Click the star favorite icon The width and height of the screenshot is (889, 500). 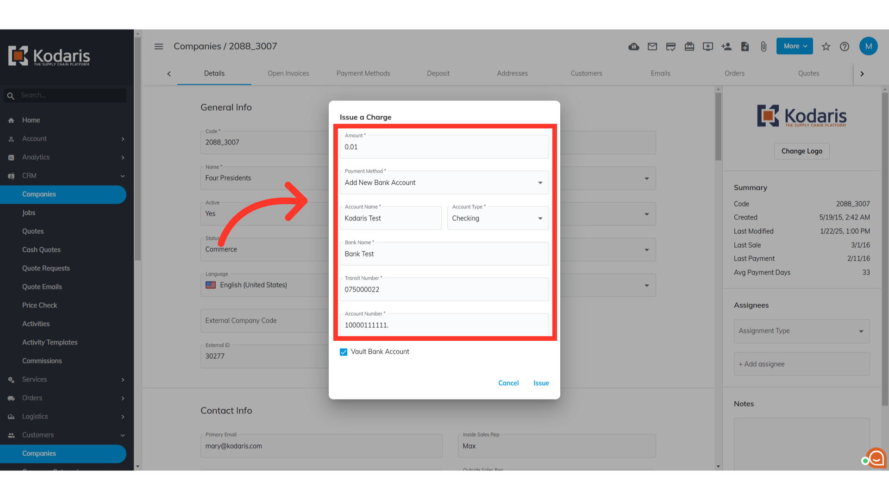point(826,46)
